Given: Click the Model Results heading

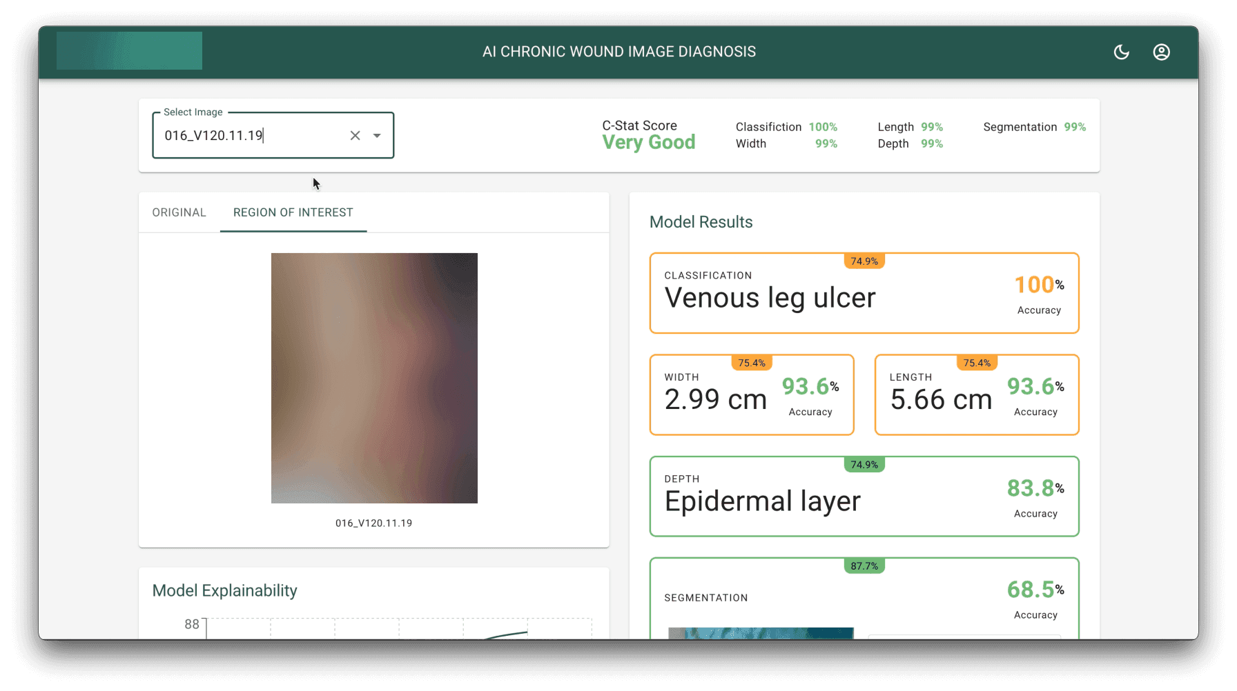Looking at the screenshot, I should 701,221.
